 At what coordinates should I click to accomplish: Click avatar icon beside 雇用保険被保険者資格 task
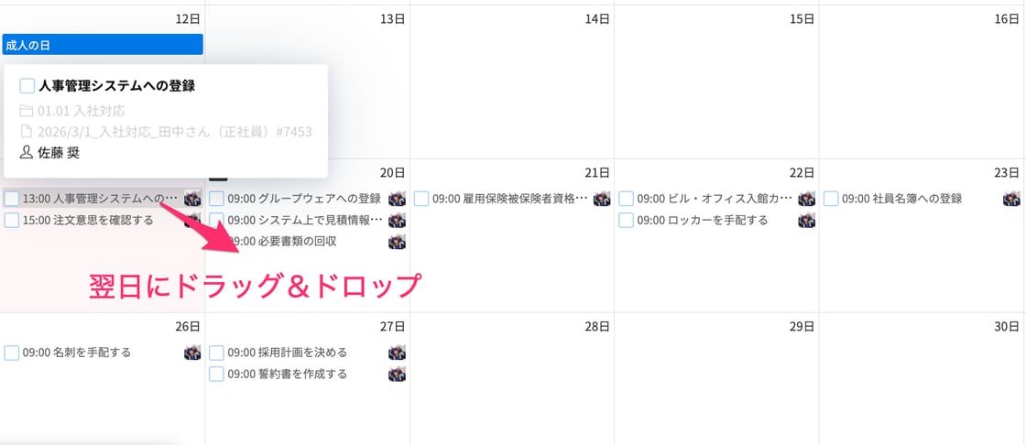pos(602,199)
